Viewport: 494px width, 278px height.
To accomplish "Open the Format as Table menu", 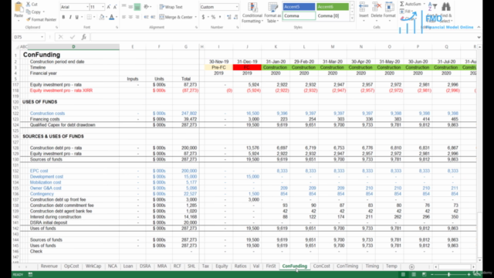I will 272,12.
